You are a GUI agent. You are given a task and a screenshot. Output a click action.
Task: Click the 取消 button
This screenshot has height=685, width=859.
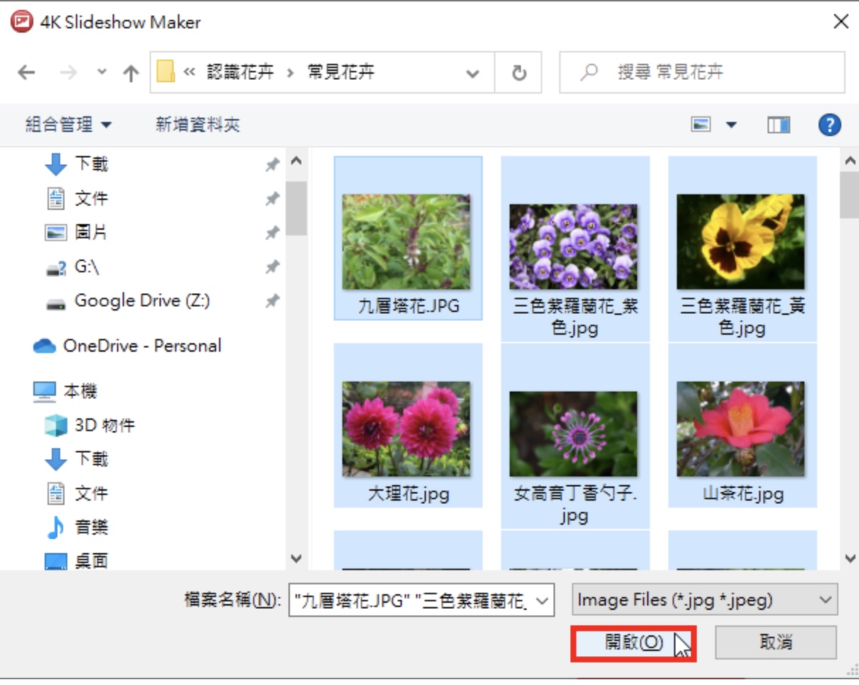point(776,643)
